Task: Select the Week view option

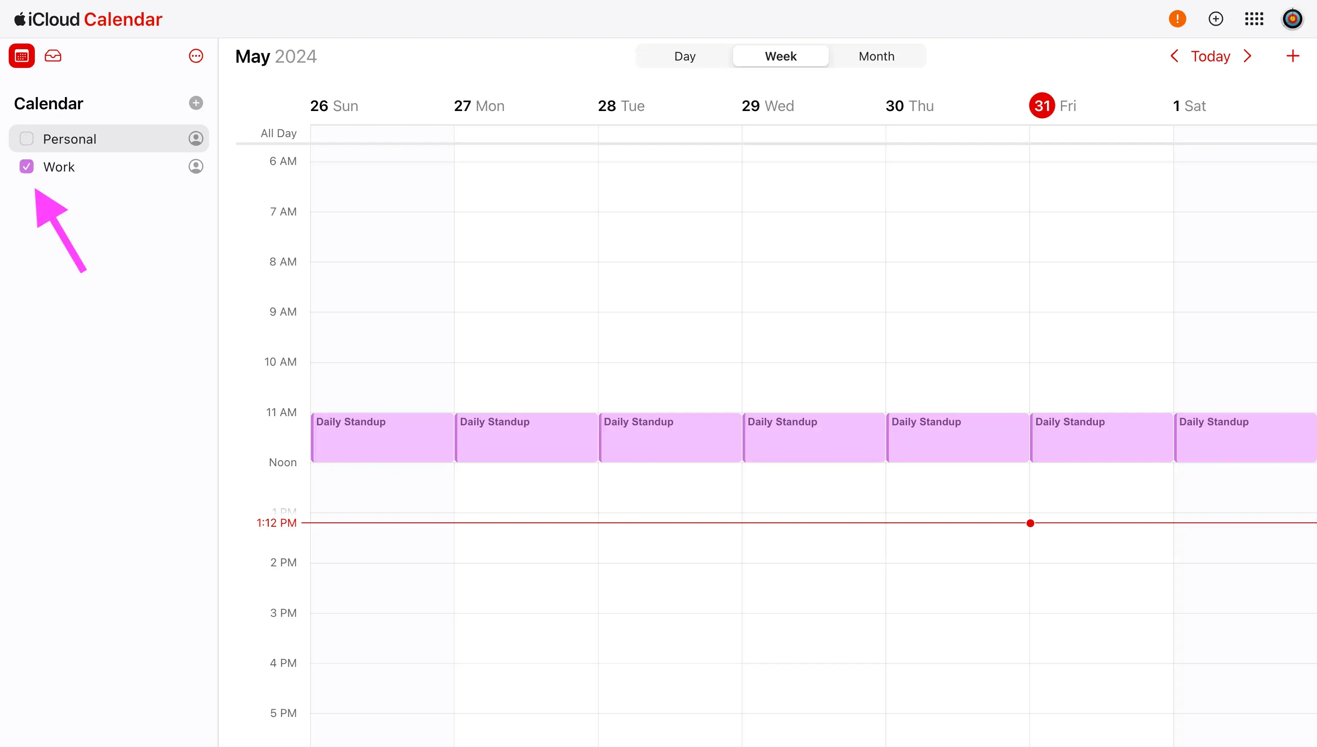Action: click(x=780, y=56)
